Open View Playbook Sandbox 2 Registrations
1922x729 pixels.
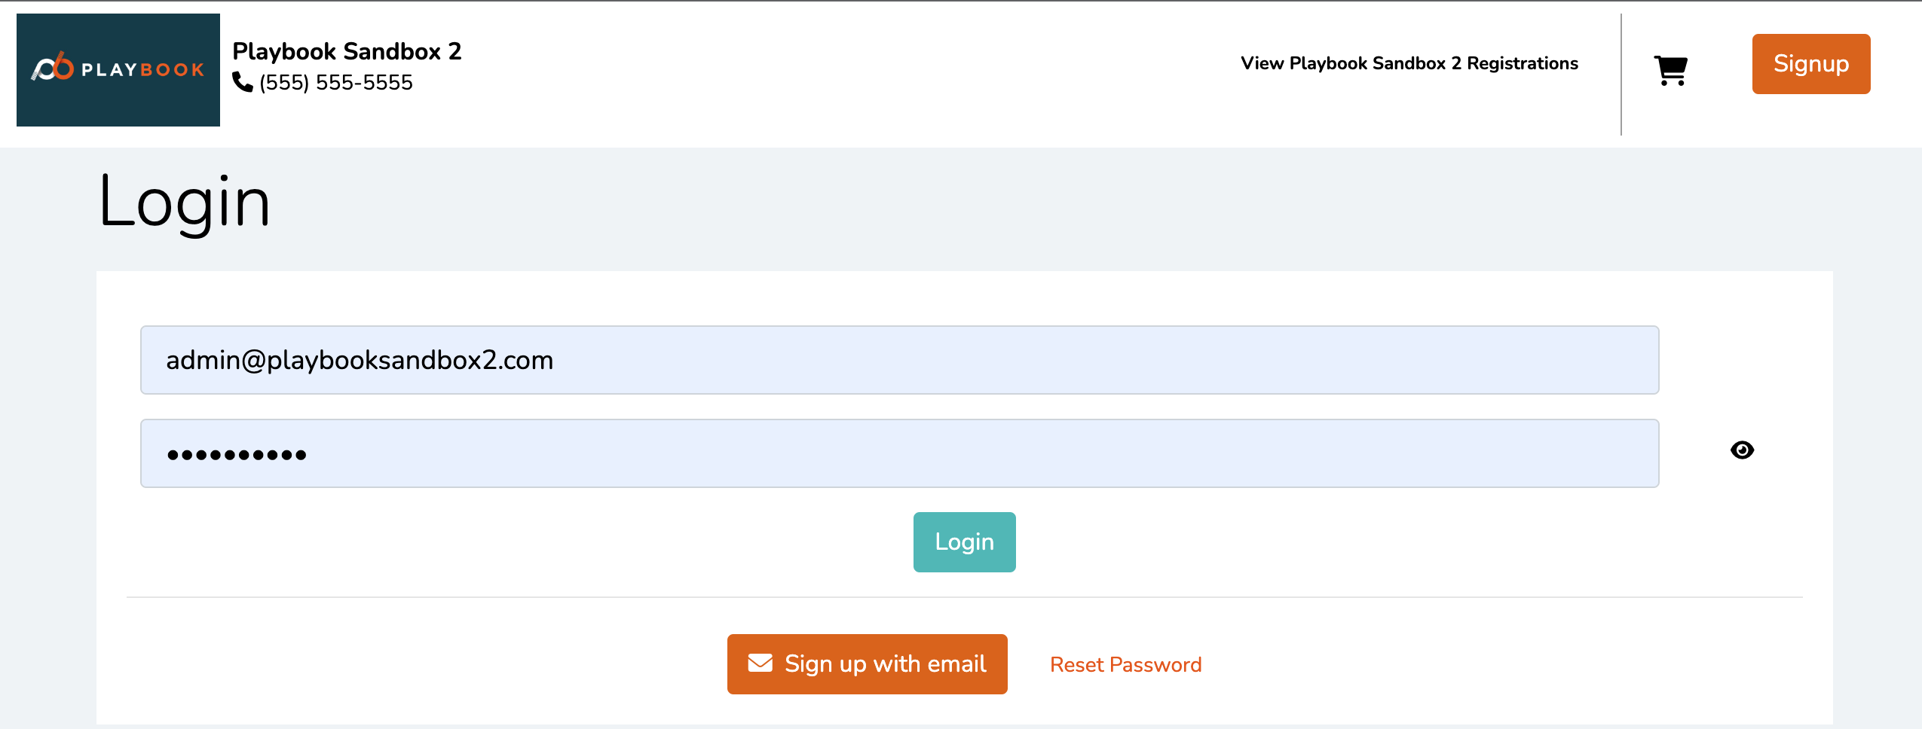1409,63
